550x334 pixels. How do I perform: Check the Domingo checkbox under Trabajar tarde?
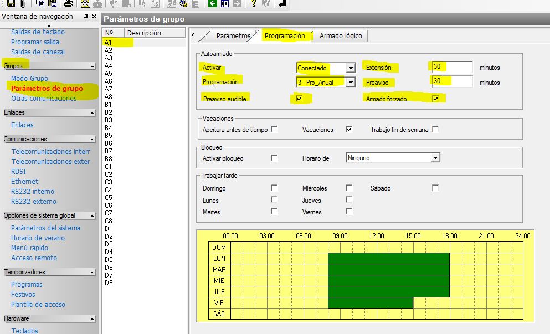(274, 188)
